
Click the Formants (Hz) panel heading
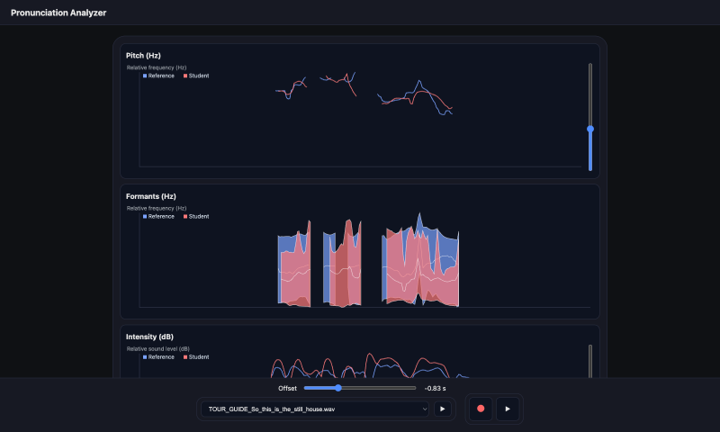click(150, 196)
